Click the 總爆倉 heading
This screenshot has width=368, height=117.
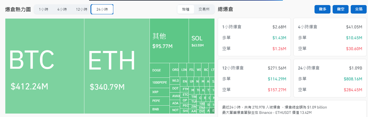click(225, 9)
